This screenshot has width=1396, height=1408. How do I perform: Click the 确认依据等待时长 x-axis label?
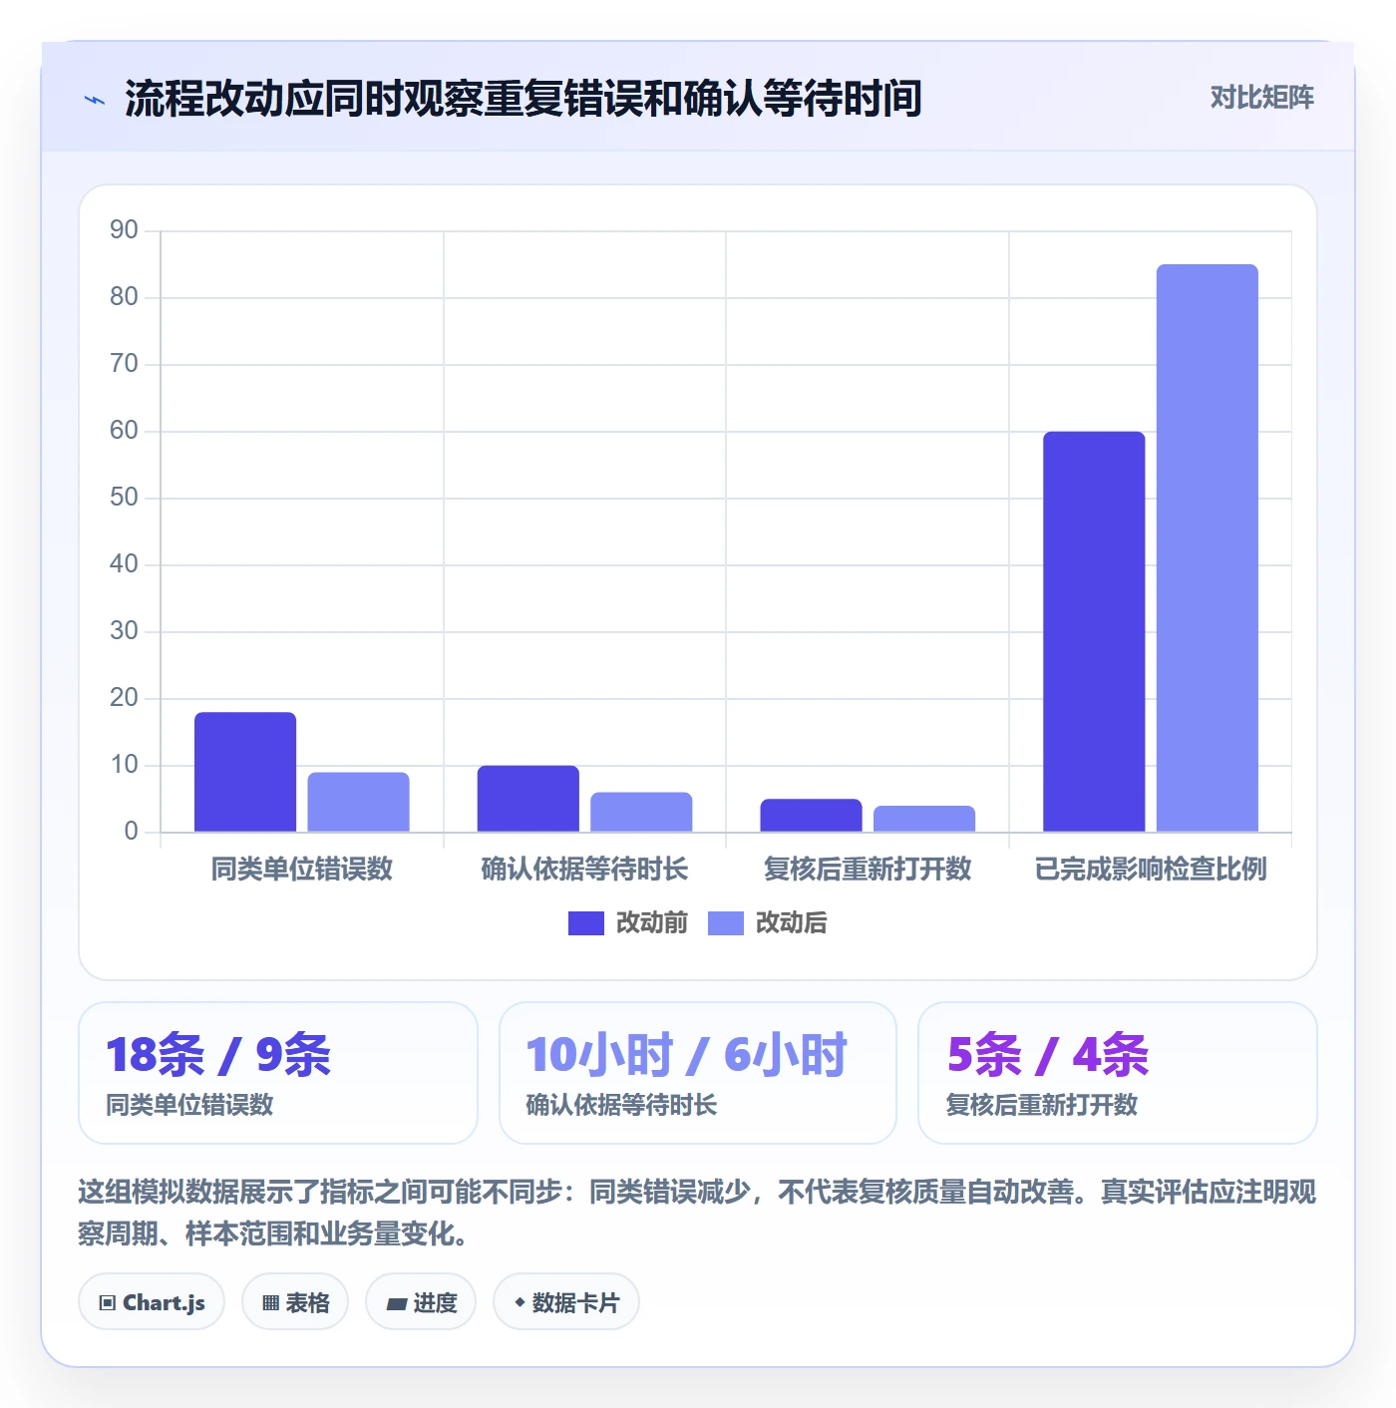pyautogui.click(x=584, y=870)
